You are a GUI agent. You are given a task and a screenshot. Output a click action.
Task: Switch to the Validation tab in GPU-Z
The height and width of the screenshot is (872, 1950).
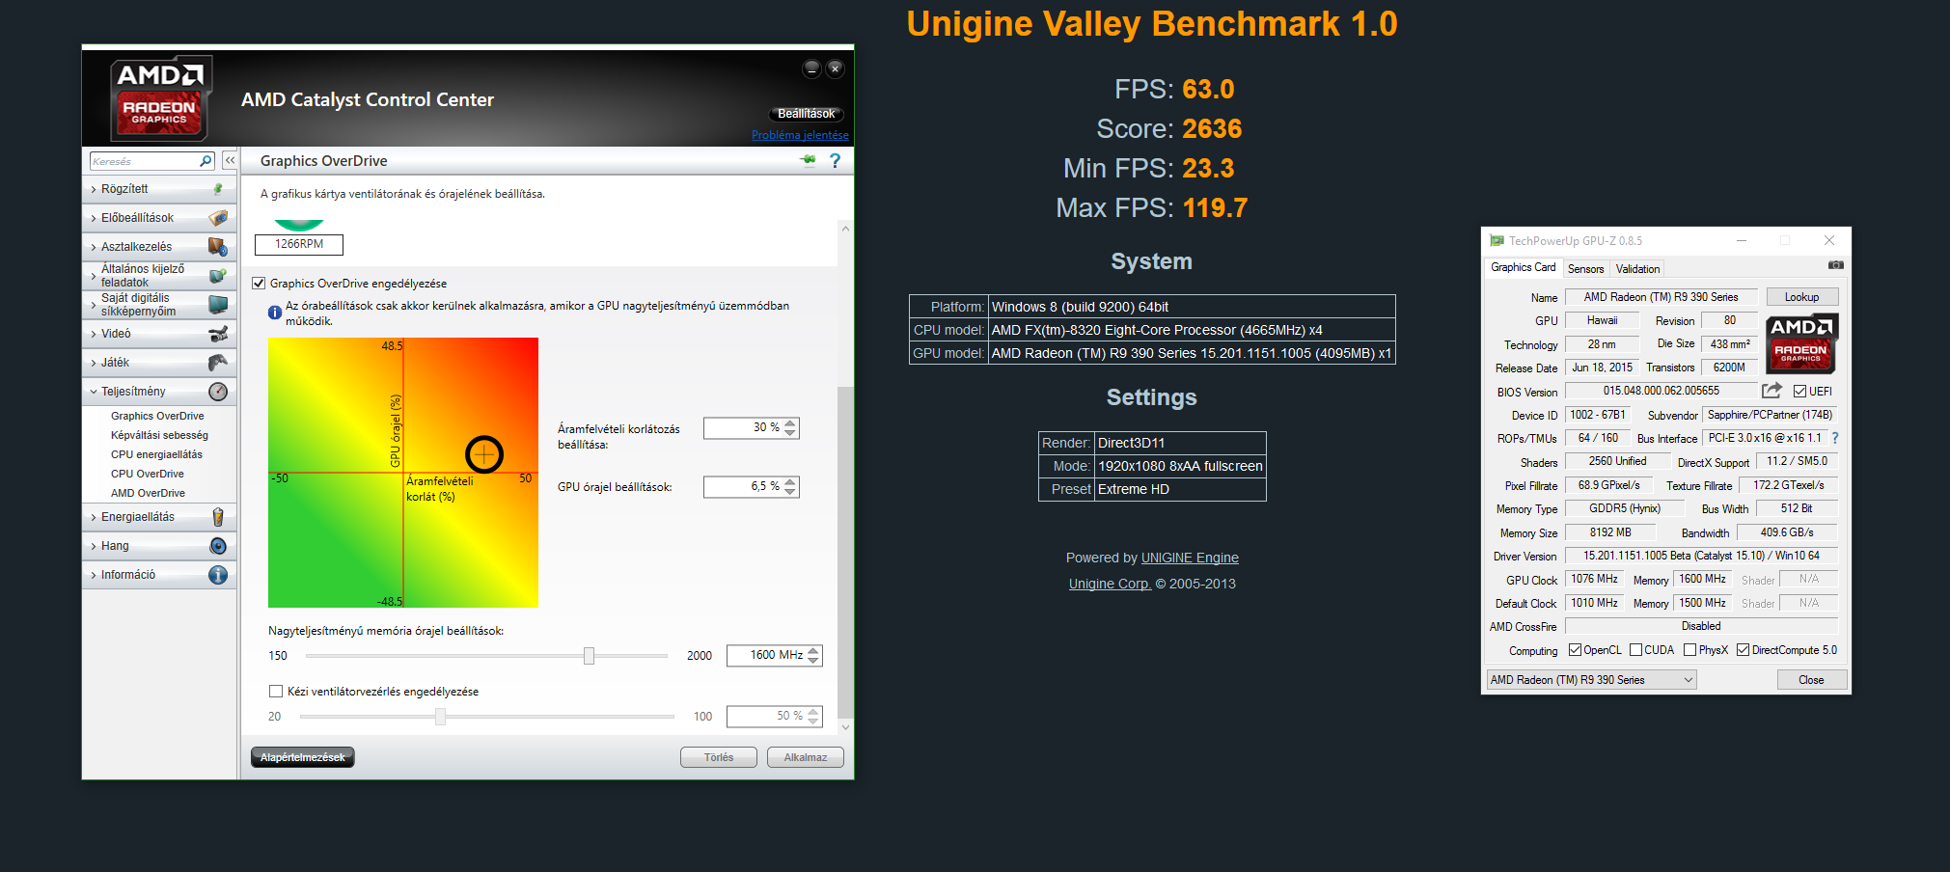coord(1637,269)
